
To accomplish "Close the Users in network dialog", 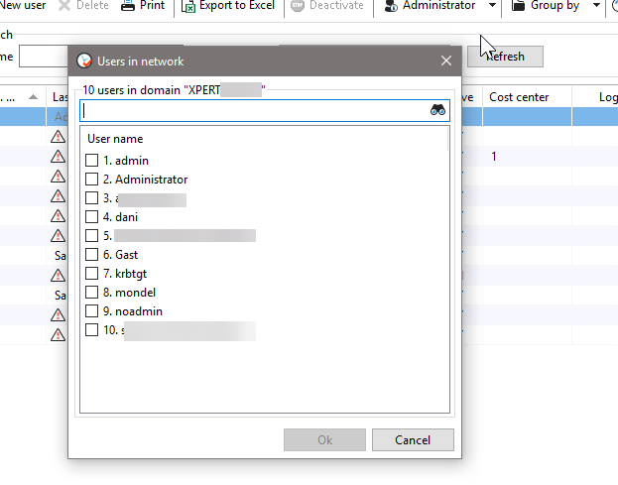I will [x=445, y=61].
